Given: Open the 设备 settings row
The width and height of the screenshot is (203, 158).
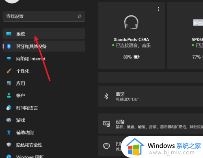Looking at the screenshot, I should pyautogui.click(x=150, y=124).
